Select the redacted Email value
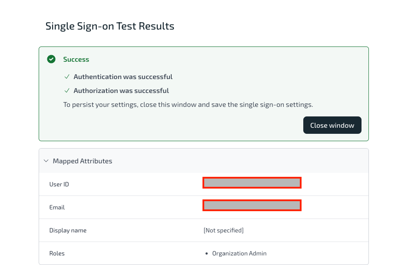 252,205
